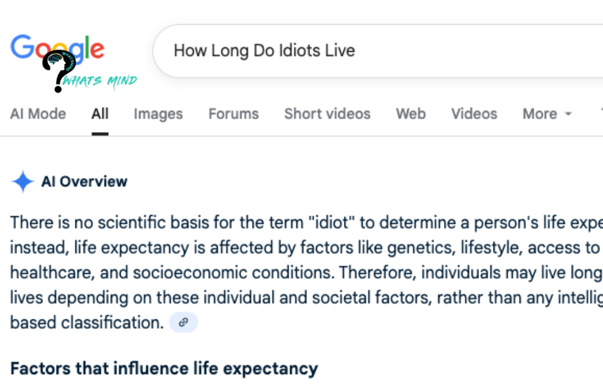Open the Web tab
Image resolution: width=603 pixels, height=390 pixels.
pos(410,114)
